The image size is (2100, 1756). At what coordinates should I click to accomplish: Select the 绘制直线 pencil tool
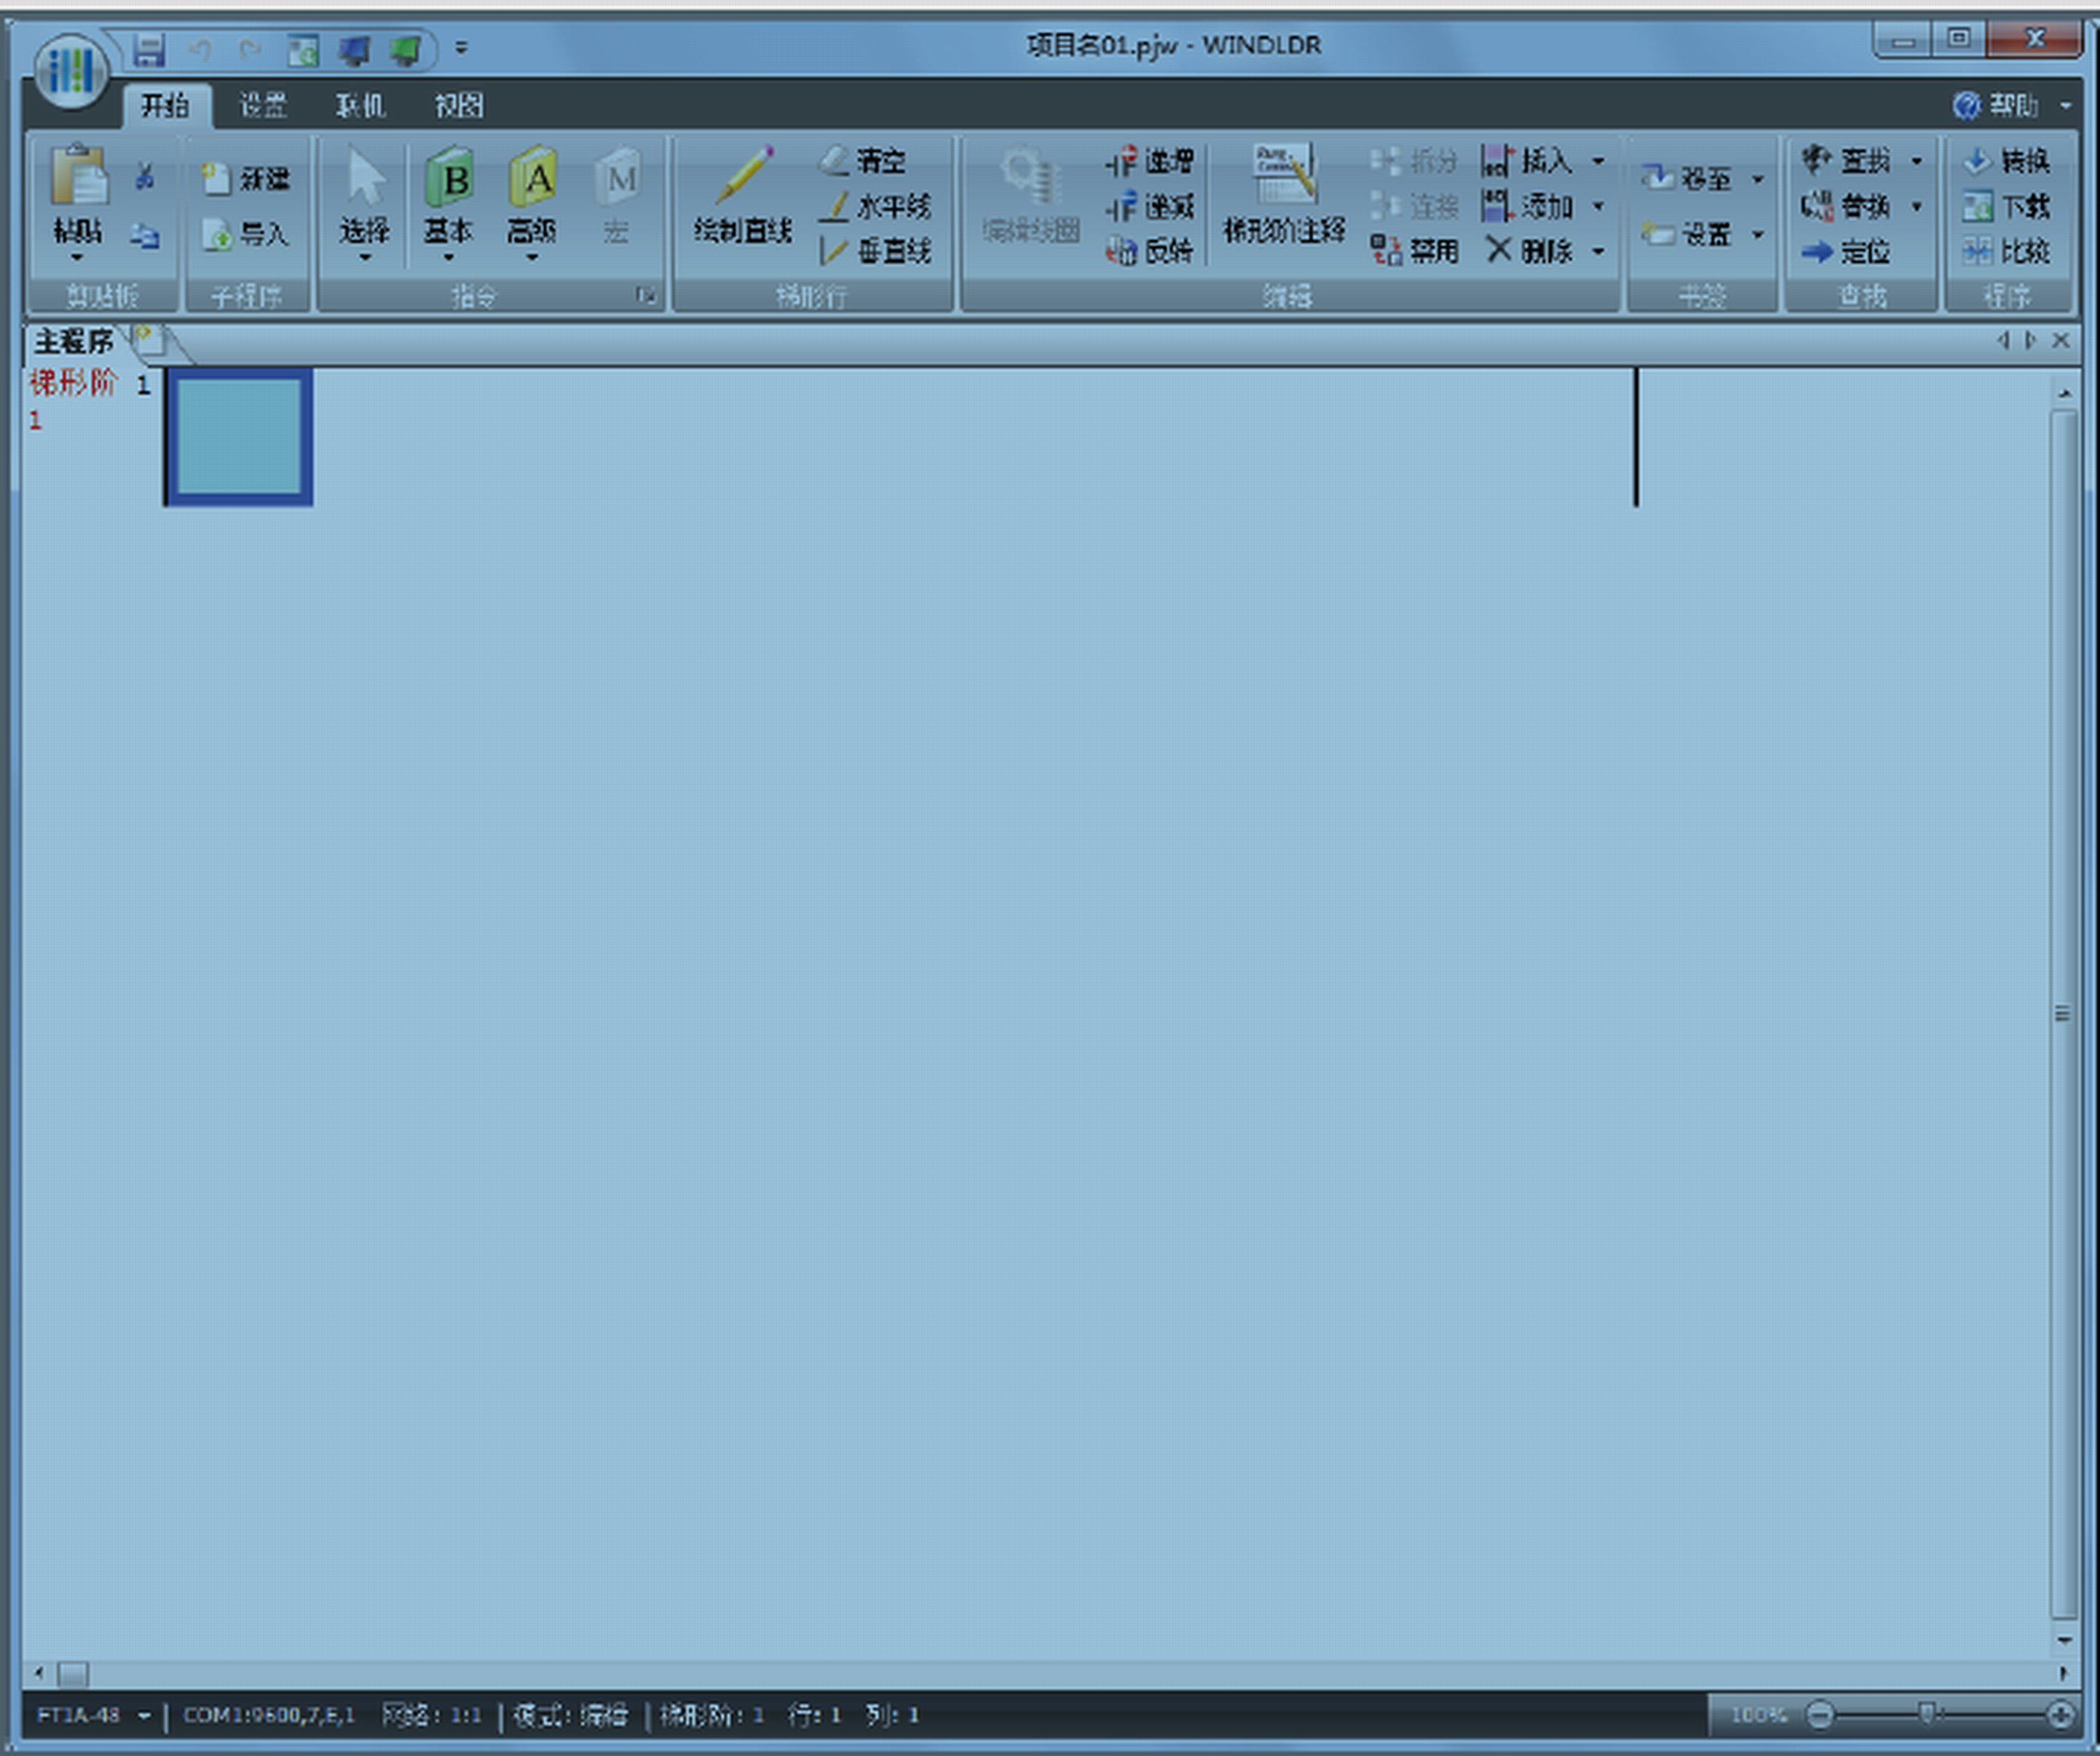pyautogui.click(x=743, y=196)
